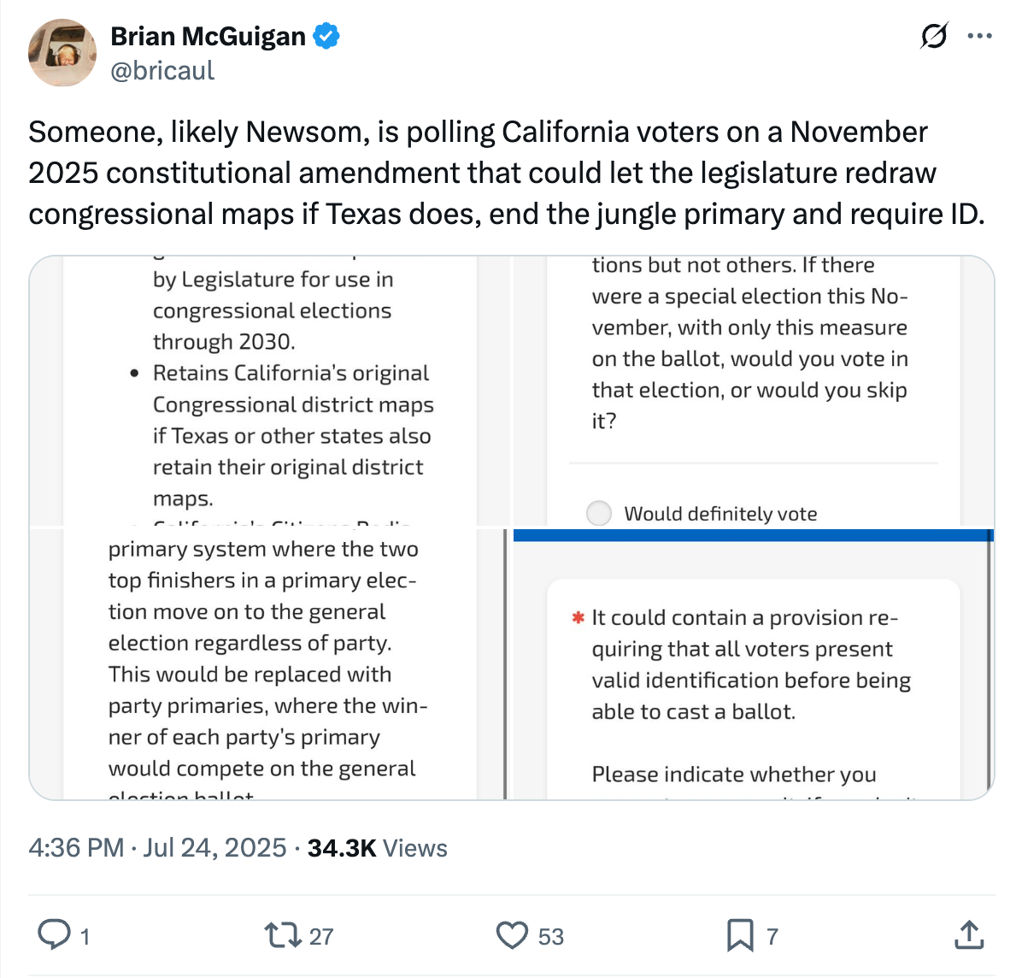Screen dimensions: 1022x978
Task: Select the 'Would definitely vote' radio button
Action: pyautogui.click(x=599, y=513)
